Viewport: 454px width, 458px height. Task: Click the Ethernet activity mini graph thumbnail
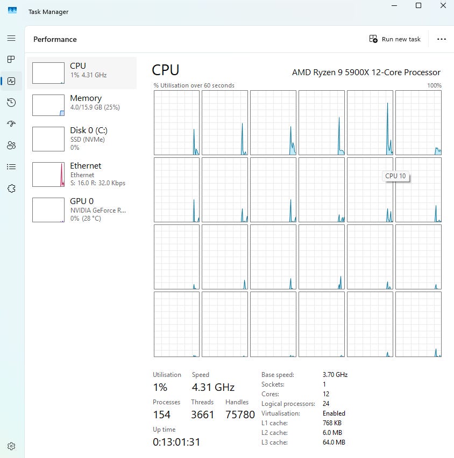(48, 175)
